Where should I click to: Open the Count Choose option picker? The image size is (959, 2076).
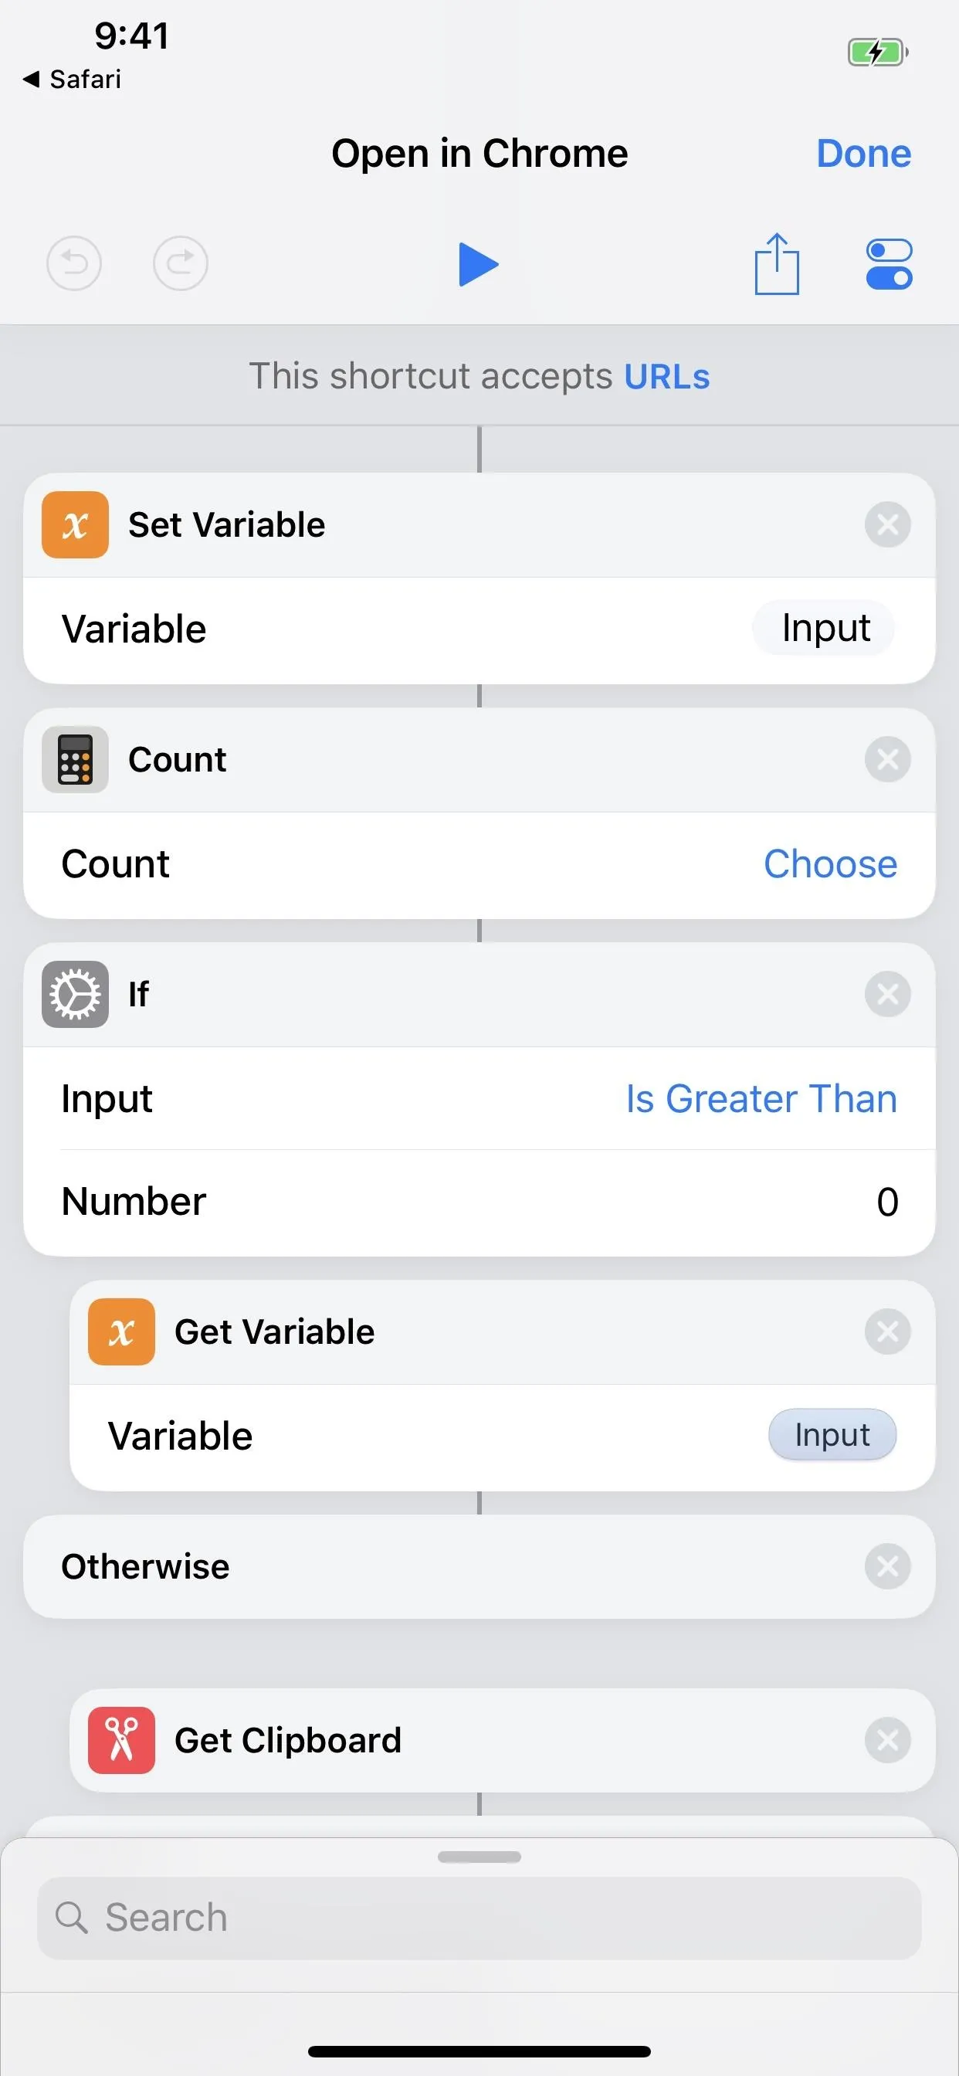click(830, 865)
